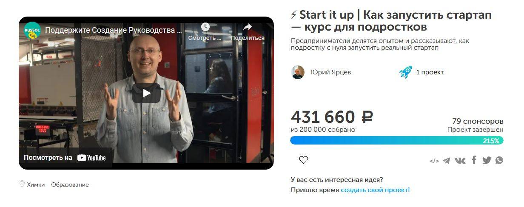Click the Share arrow icon on video
Image resolution: width=524 pixels, height=207 pixels.
(x=248, y=27)
